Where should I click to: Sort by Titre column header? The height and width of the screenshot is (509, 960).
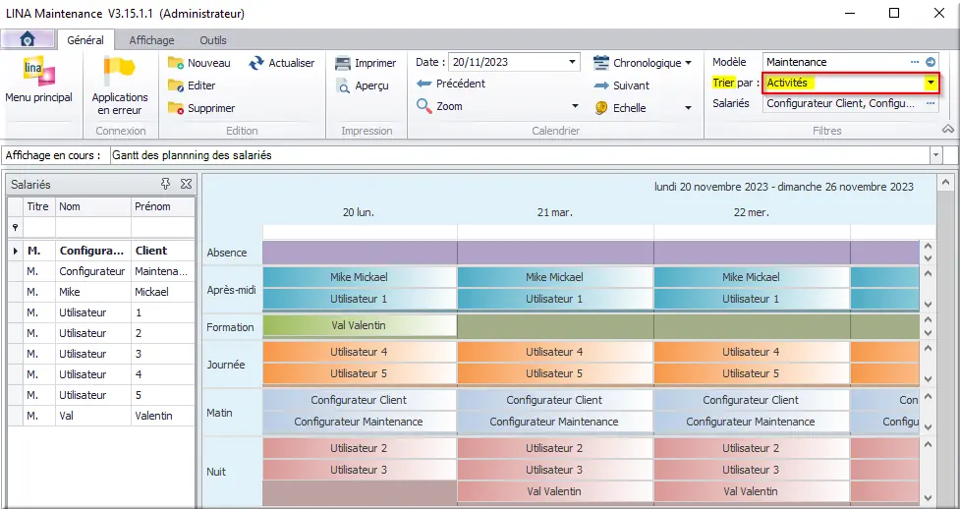point(37,206)
